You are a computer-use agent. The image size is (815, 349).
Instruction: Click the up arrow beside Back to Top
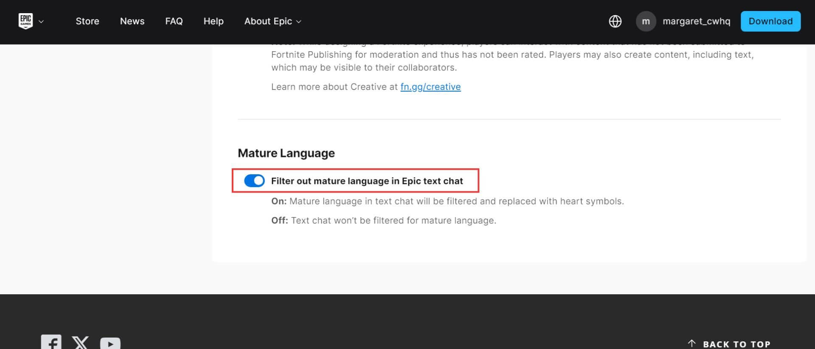pyautogui.click(x=692, y=343)
